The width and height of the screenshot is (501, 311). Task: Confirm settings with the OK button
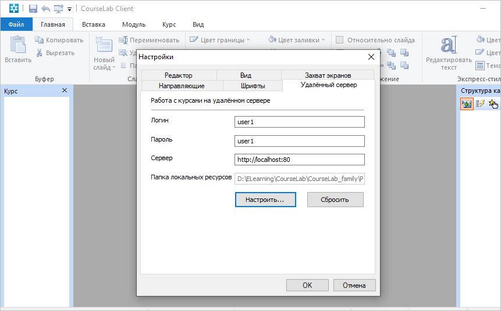coord(307,285)
